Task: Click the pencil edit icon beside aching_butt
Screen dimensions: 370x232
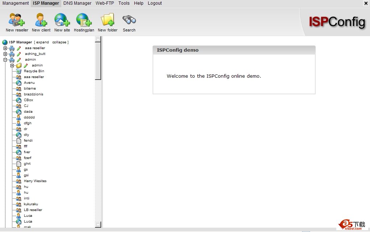Action: (19, 54)
